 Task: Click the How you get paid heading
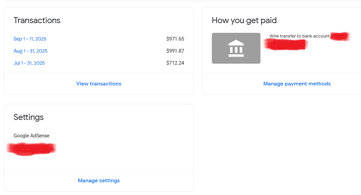(x=244, y=20)
